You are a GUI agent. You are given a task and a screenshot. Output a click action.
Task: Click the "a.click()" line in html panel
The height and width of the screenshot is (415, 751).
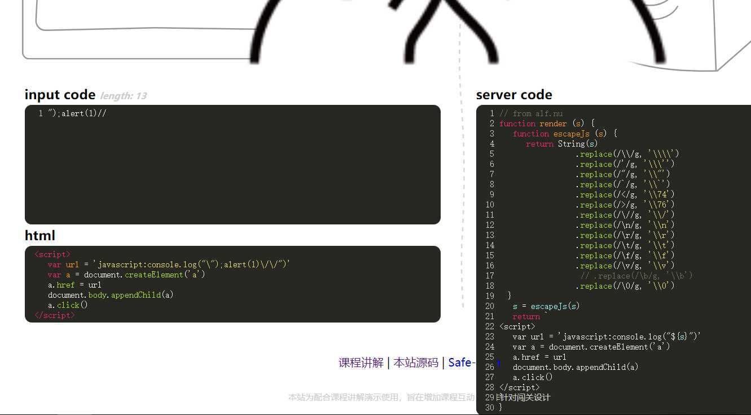(x=68, y=305)
